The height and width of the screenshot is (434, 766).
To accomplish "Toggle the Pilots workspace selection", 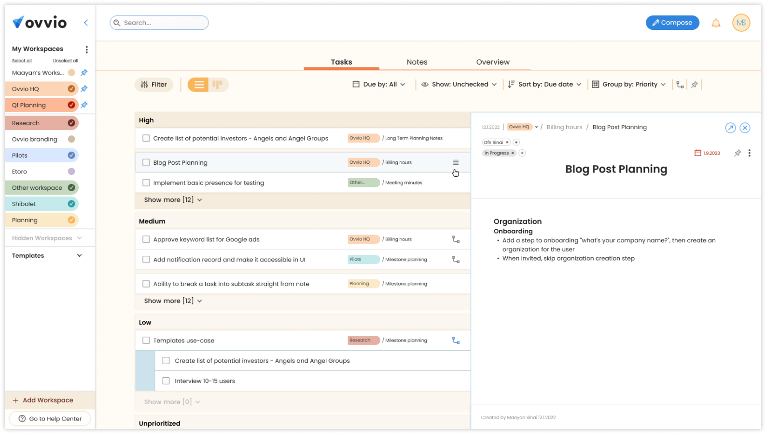I will point(71,155).
